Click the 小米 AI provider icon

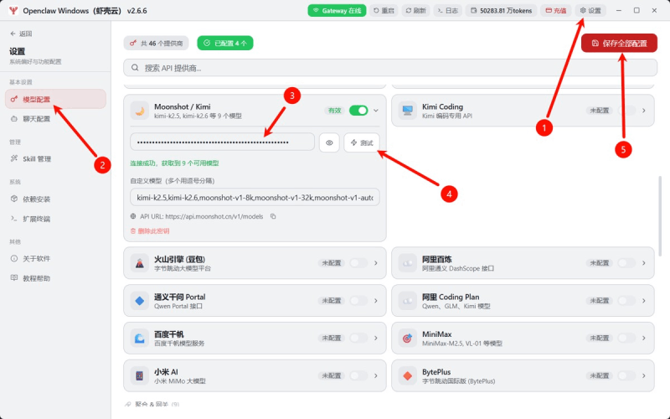tap(140, 375)
